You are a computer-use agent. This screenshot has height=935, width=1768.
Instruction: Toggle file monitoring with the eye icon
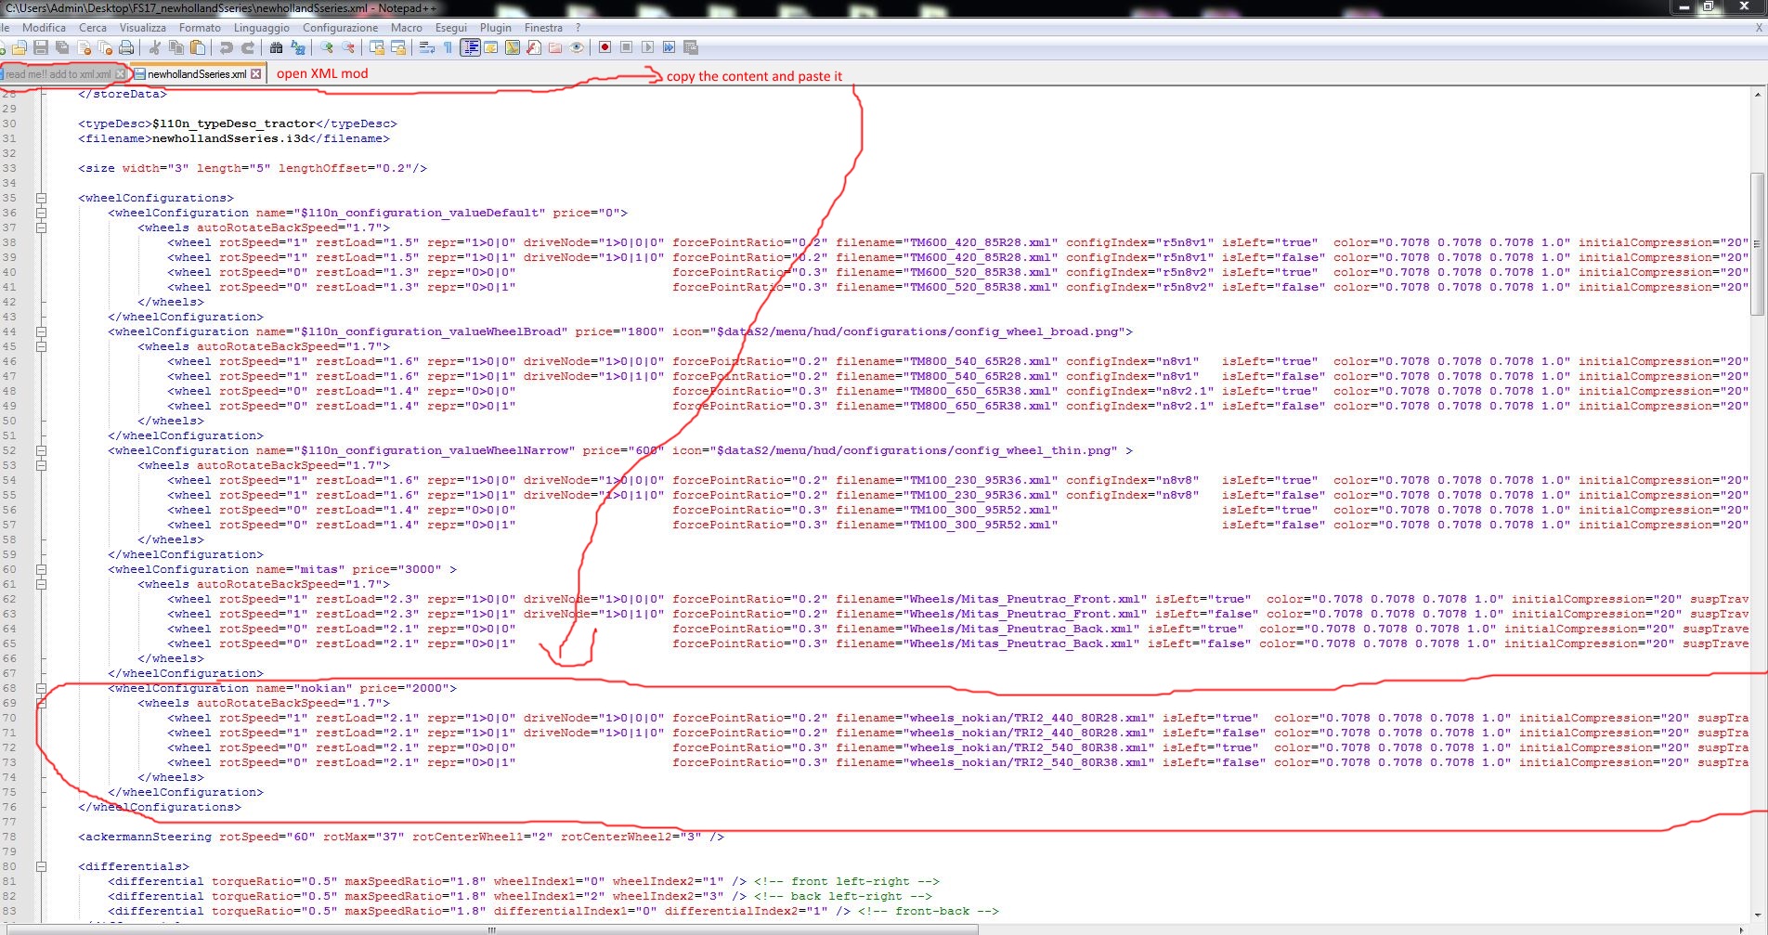click(577, 47)
